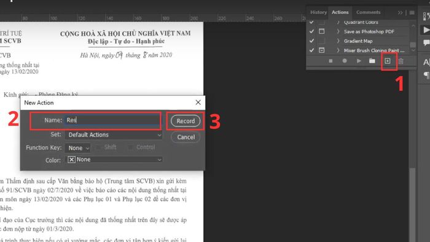Click the Actions panel scrollbar thumb
Screen dimensions: 430x242
(x=413, y=45)
